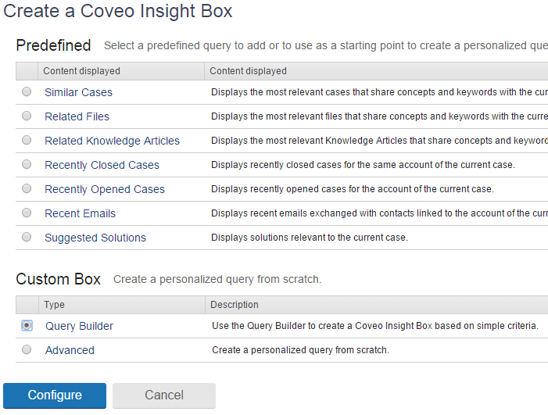Click the 'Create a Coveo Insight Box' title

click(118, 11)
